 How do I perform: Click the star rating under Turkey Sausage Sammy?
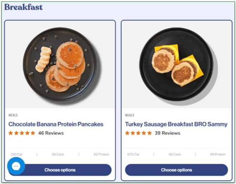[138, 133]
